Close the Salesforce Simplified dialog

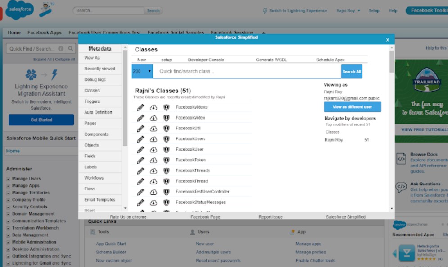(387, 40)
